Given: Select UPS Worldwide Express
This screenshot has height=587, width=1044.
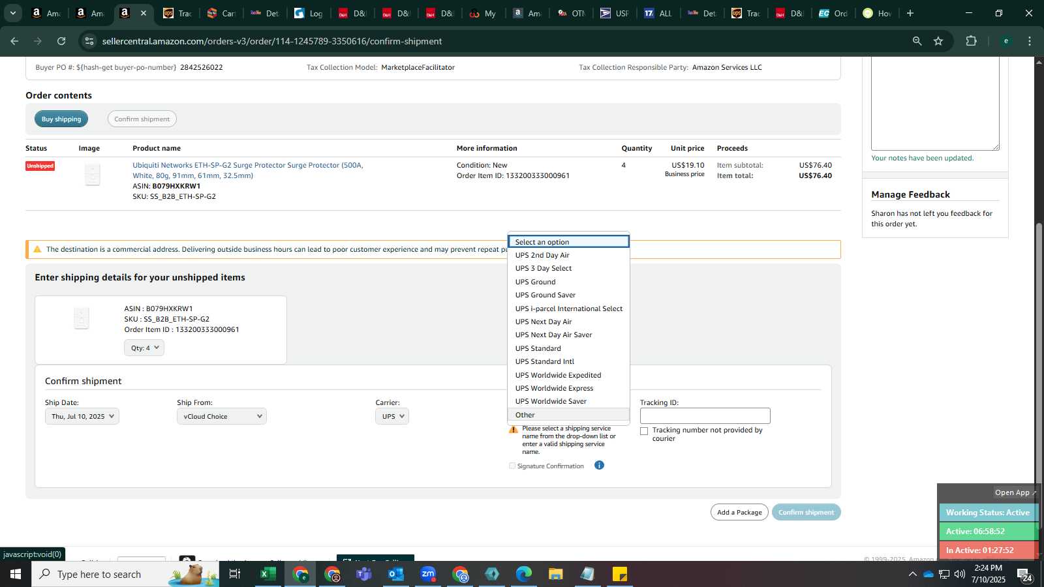Looking at the screenshot, I should [568, 388].
